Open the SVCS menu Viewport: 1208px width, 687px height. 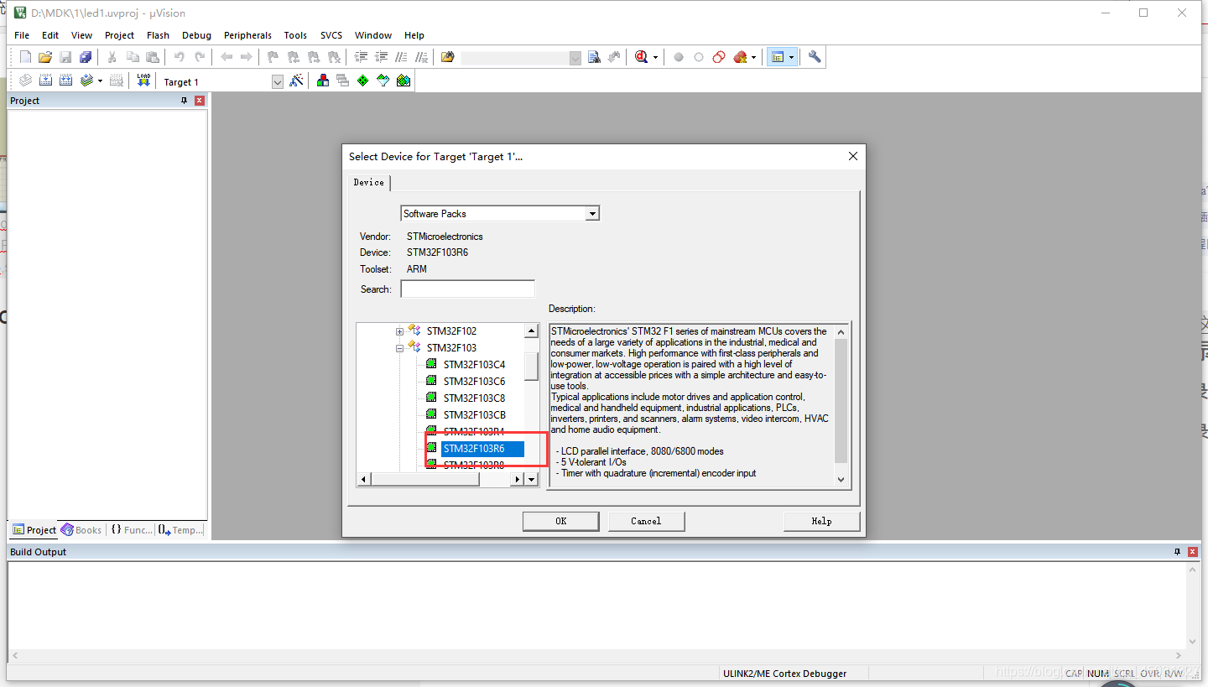(x=331, y=35)
